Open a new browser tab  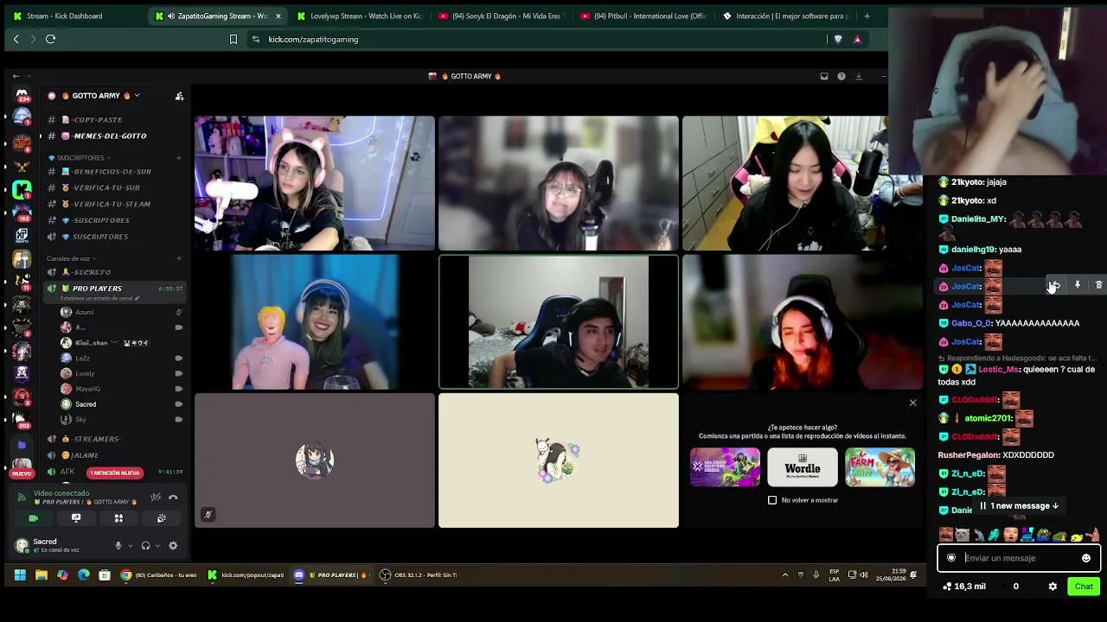tap(867, 16)
